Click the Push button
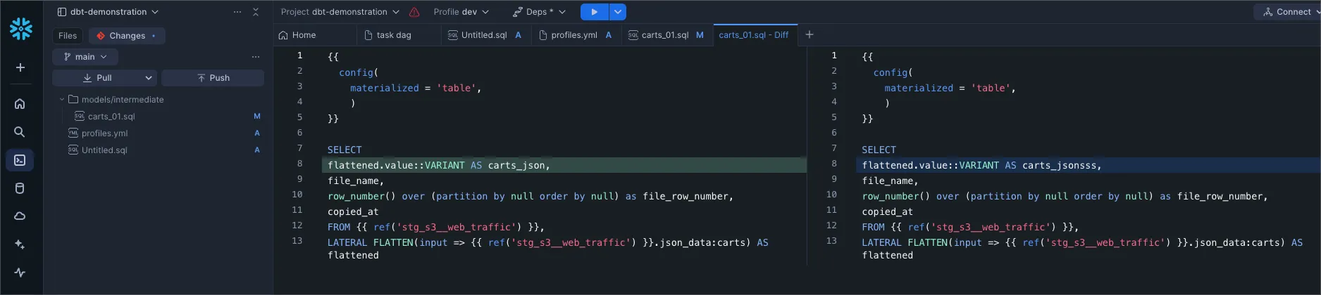Viewport: 1321px width, 295px height. pyautogui.click(x=213, y=78)
